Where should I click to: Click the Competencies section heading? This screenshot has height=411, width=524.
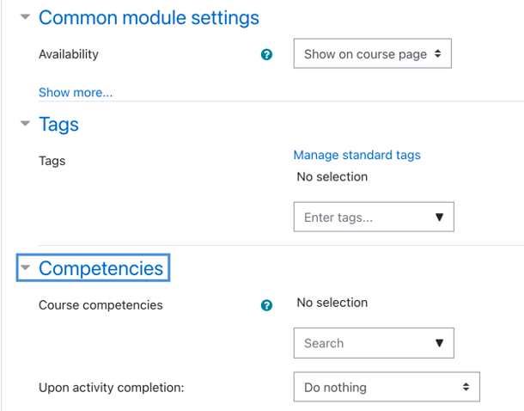101,268
